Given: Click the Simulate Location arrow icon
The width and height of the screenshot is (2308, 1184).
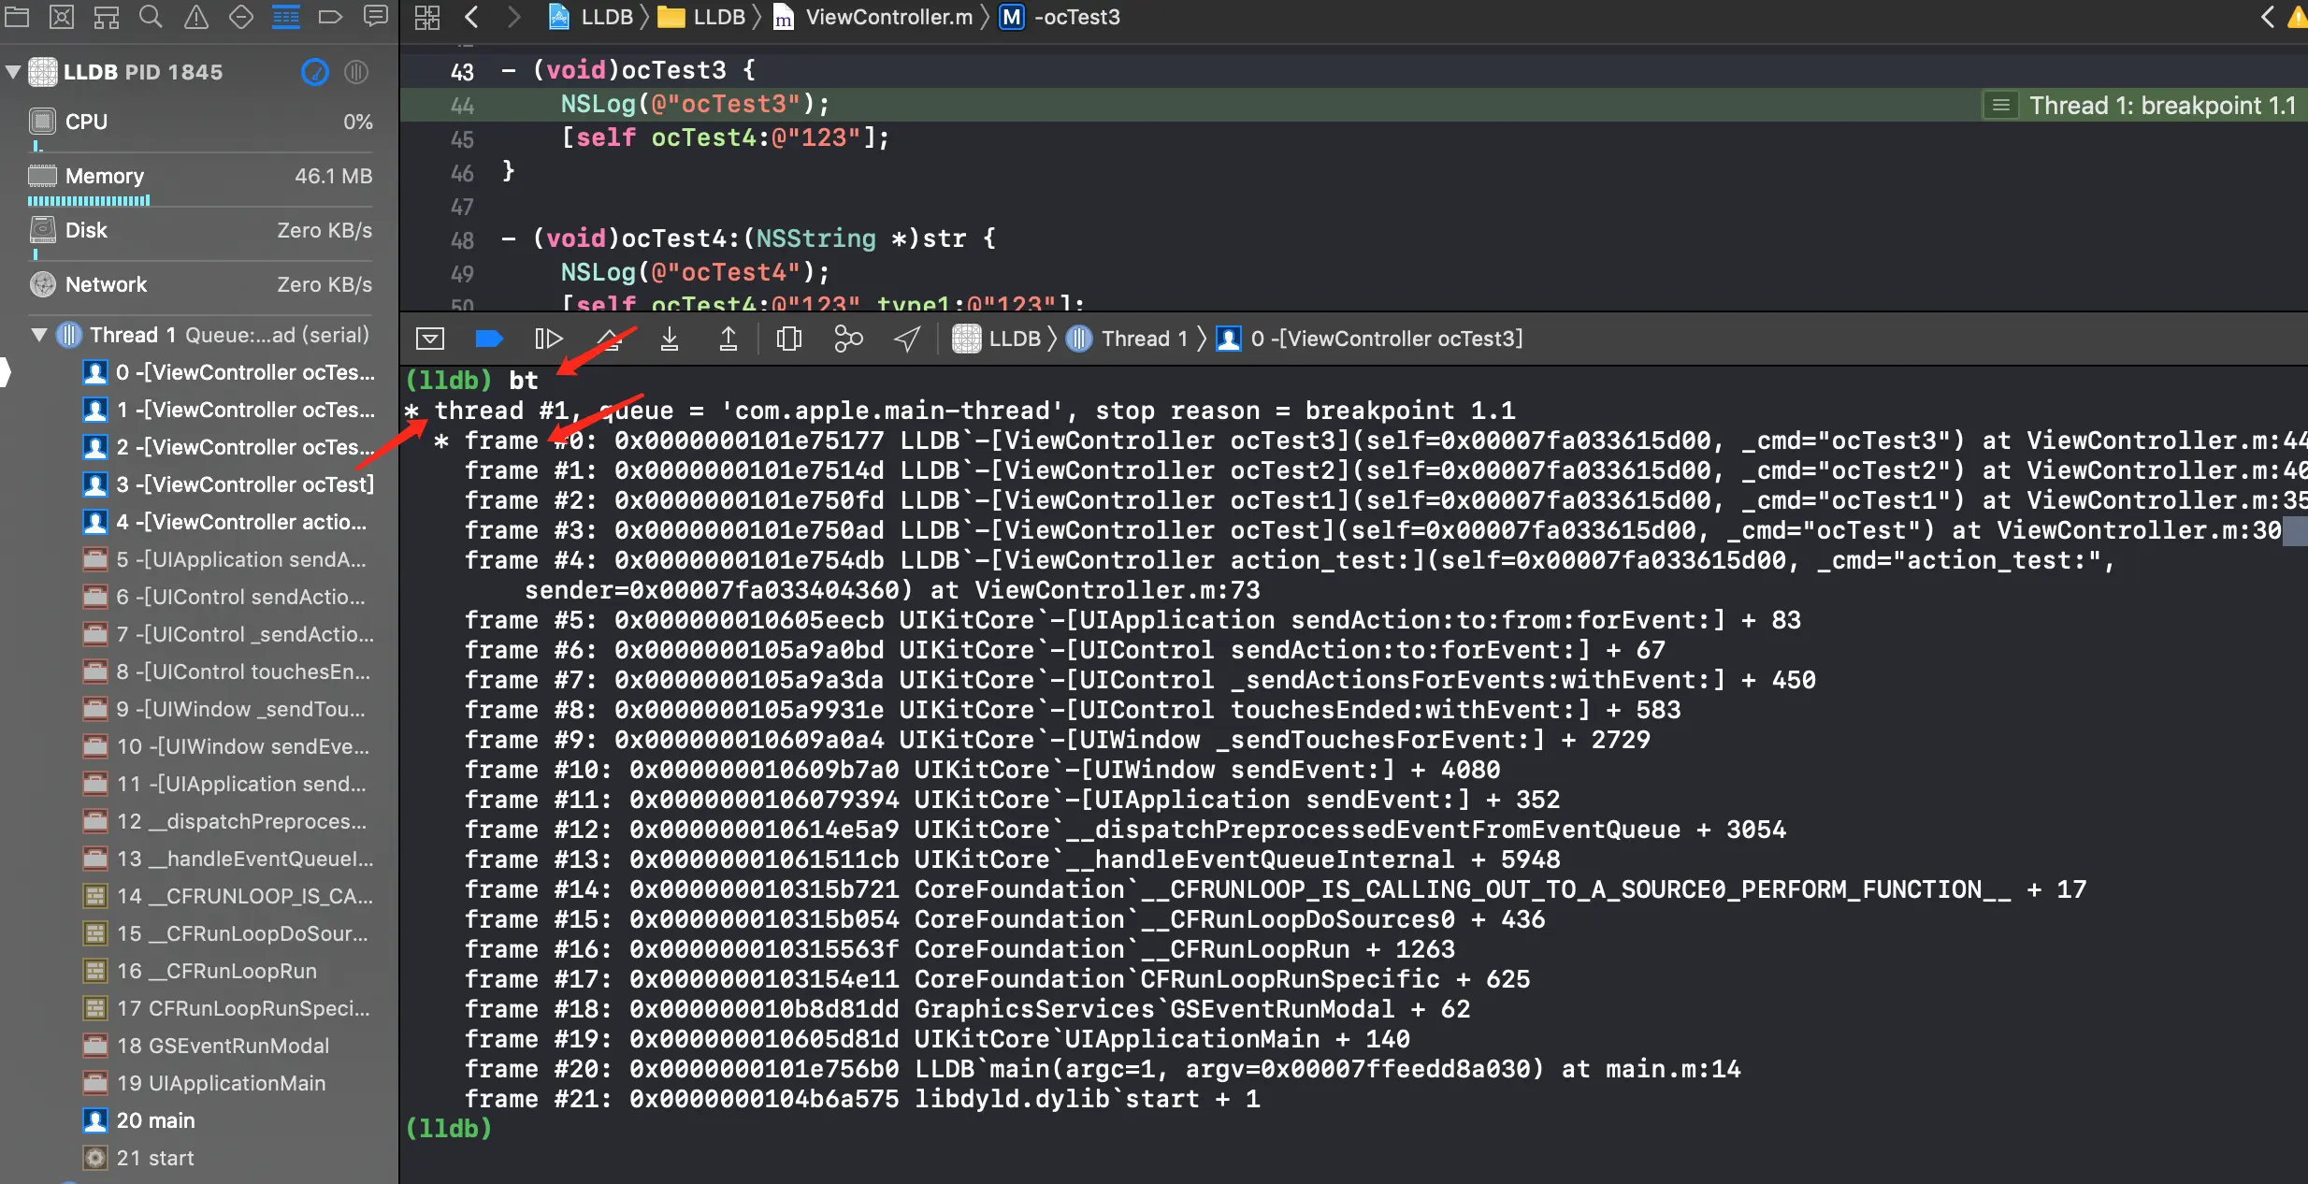Looking at the screenshot, I should [907, 339].
